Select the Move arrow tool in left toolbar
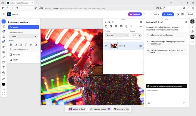 click(4, 21)
